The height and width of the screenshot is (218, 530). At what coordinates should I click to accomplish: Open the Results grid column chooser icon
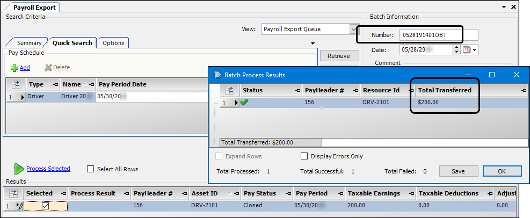pyautogui.click(x=13, y=193)
